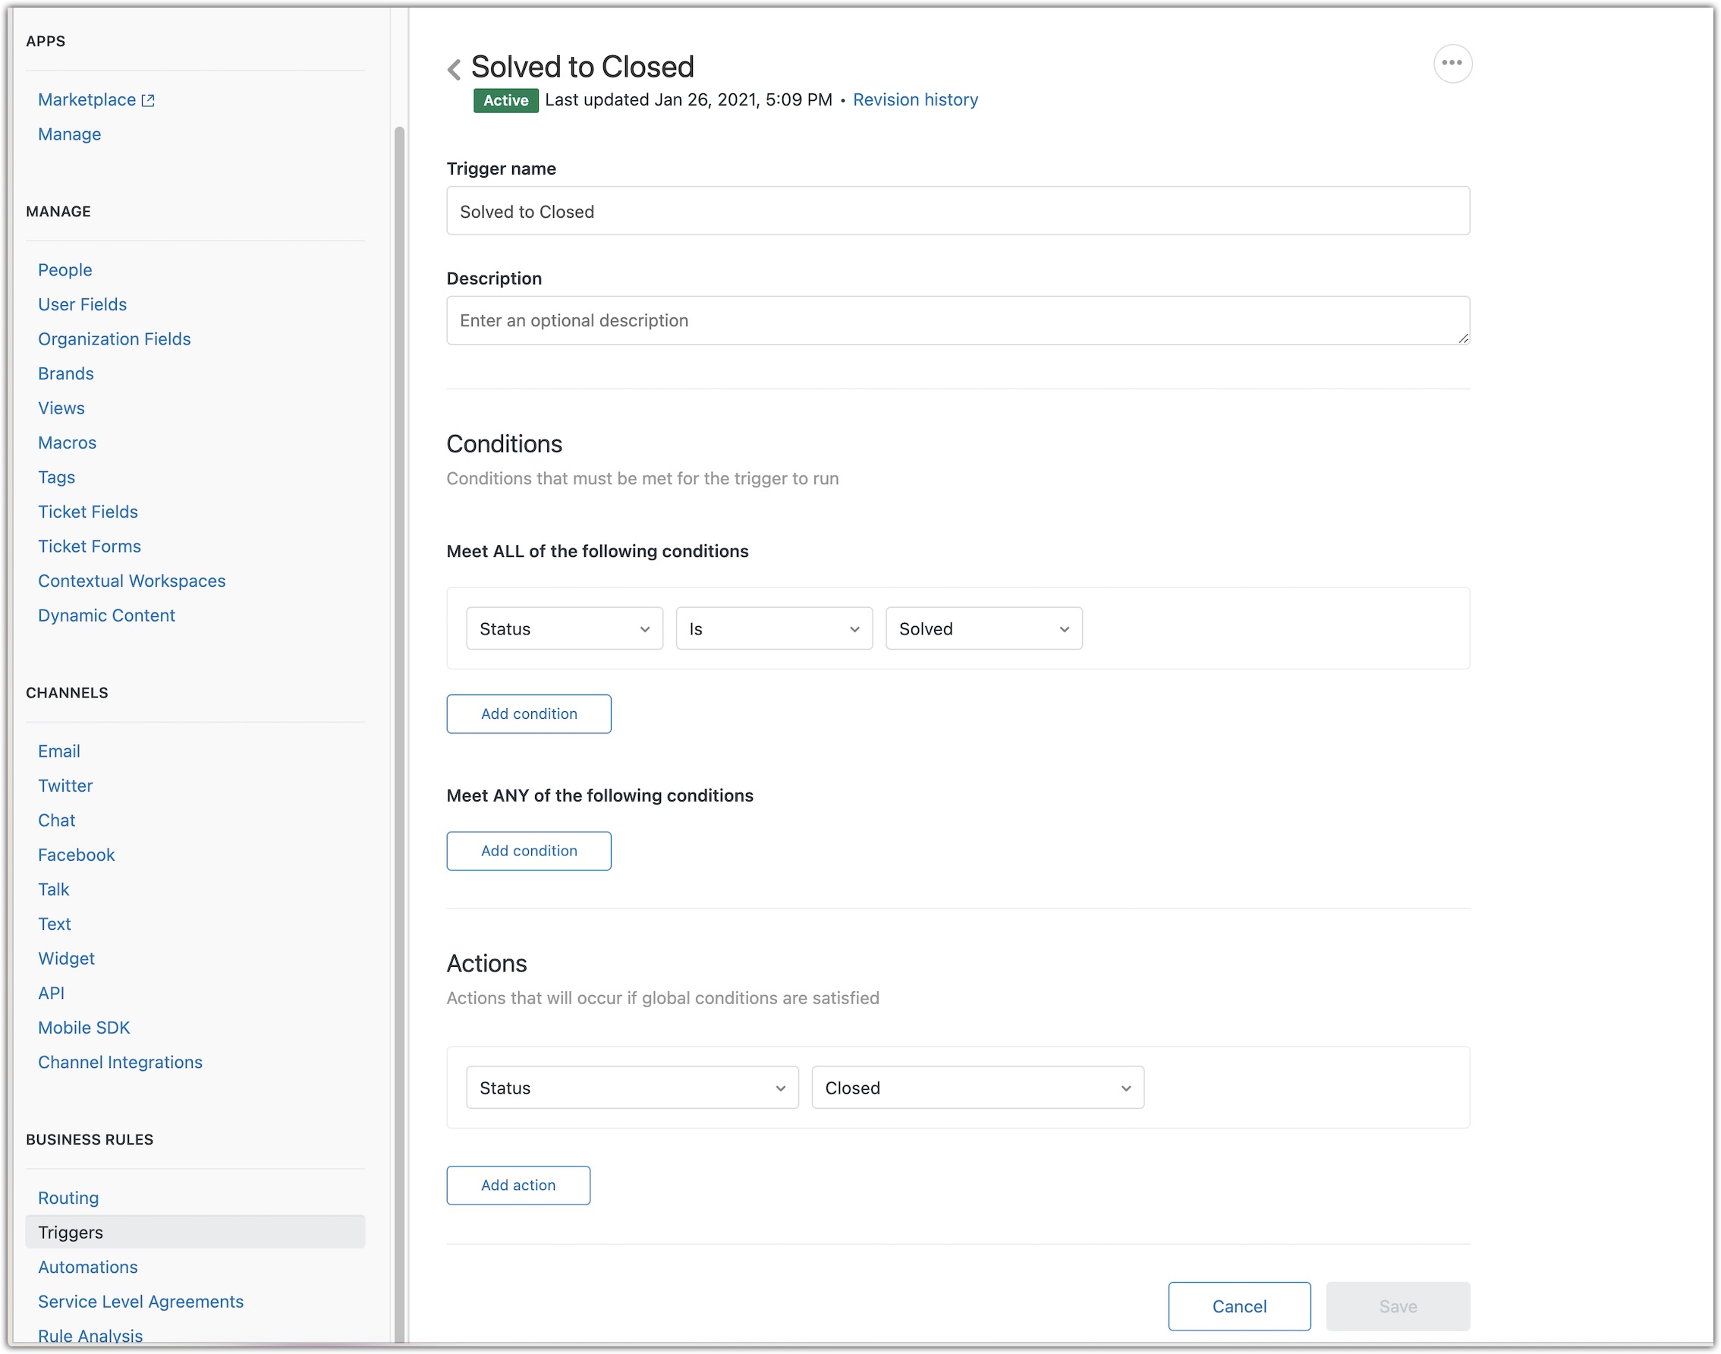Change the "Closed" action value dropdown
Screen dimensions: 1721x1354
point(977,1088)
